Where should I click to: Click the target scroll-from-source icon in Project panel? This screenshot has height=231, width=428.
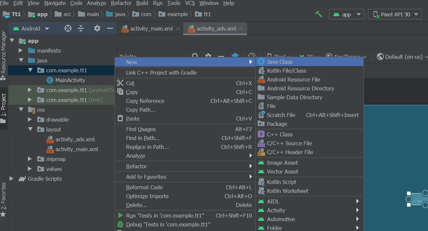click(68, 28)
